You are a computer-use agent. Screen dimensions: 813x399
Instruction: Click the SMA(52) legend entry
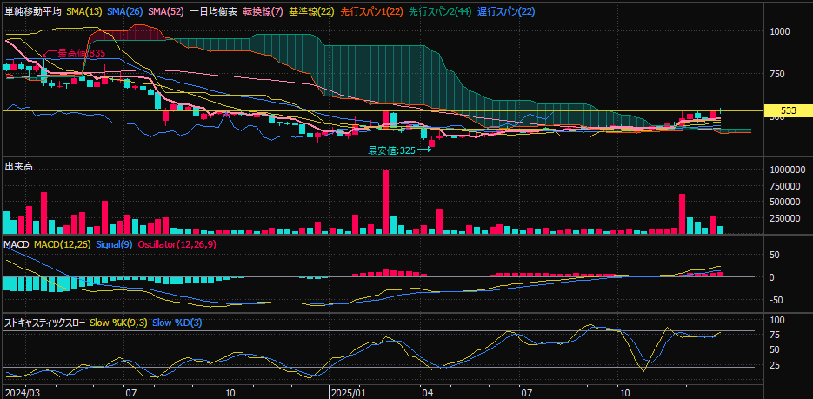coord(167,12)
